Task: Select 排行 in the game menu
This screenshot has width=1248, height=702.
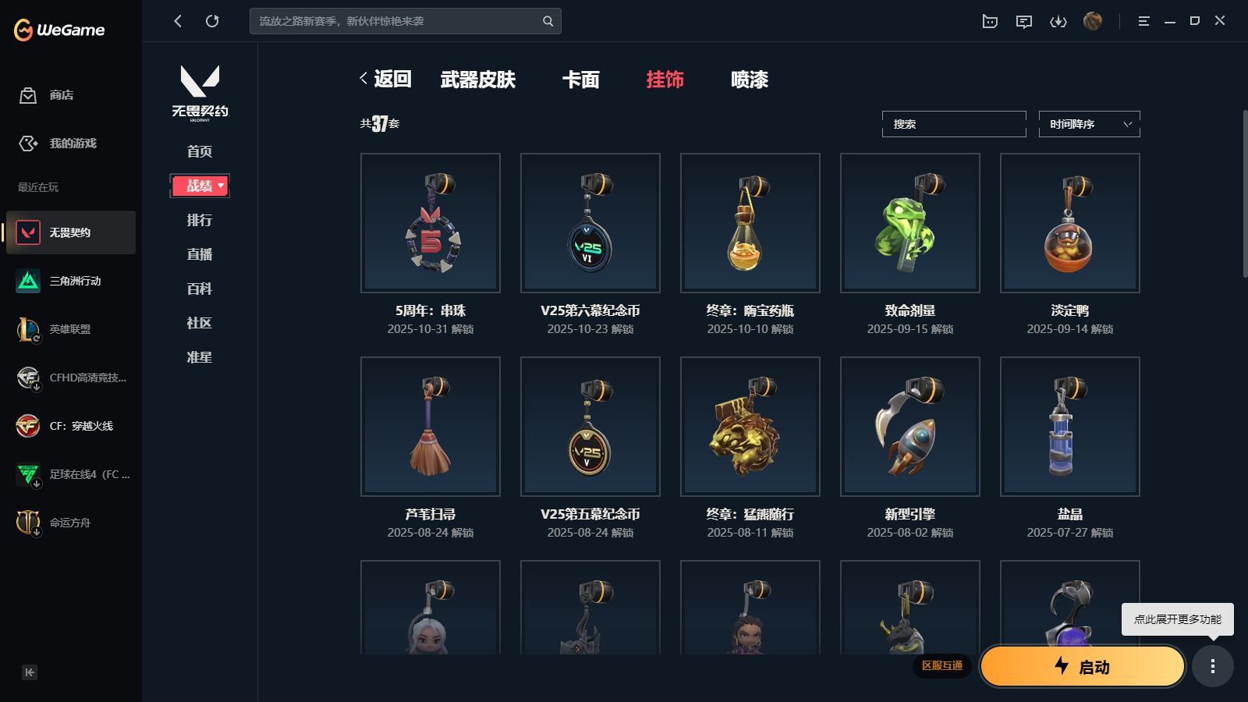Action: pyautogui.click(x=200, y=220)
